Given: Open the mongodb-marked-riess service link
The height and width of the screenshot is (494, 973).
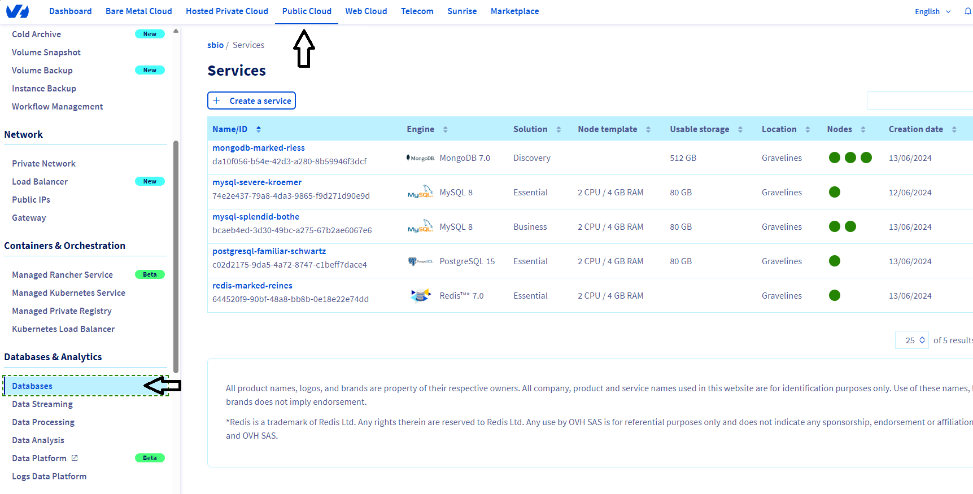Looking at the screenshot, I should 259,148.
